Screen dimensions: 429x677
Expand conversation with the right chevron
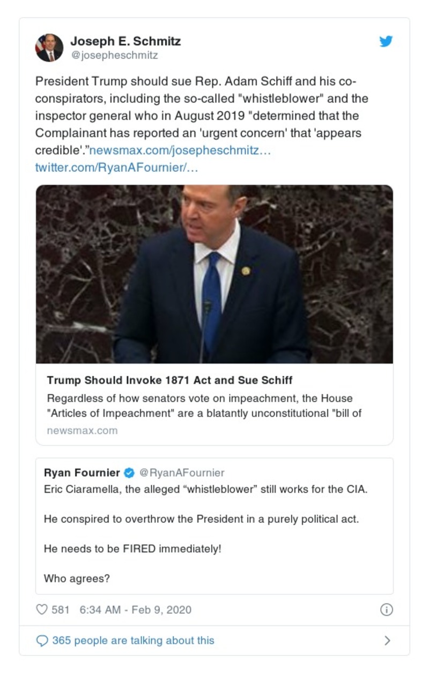click(x=387, y=641)
